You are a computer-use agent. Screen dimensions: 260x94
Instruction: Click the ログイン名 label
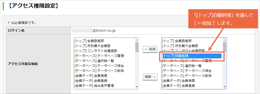16,31
